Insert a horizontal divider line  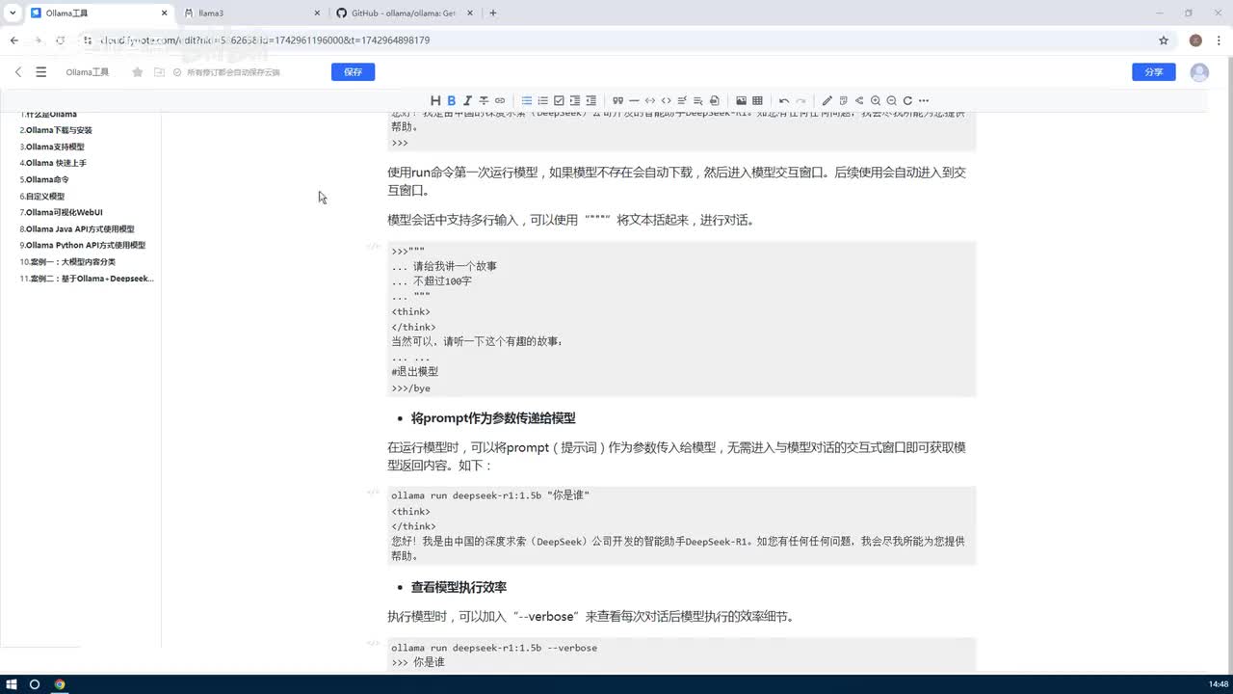coord(634,100)
